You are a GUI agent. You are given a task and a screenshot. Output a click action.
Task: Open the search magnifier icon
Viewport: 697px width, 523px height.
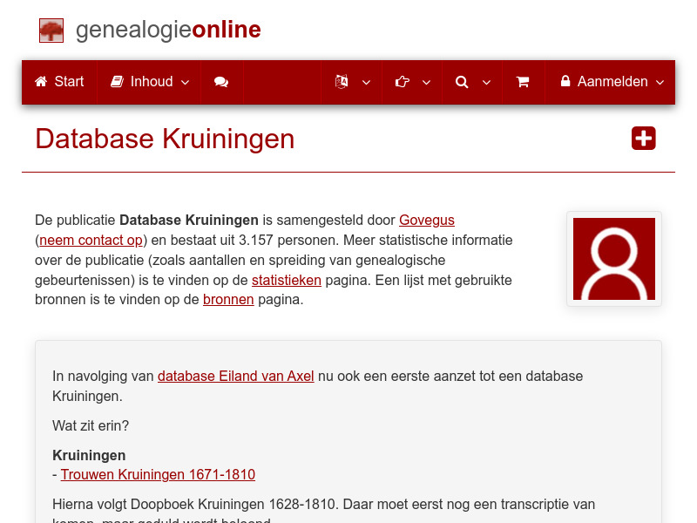pos(462,81)
